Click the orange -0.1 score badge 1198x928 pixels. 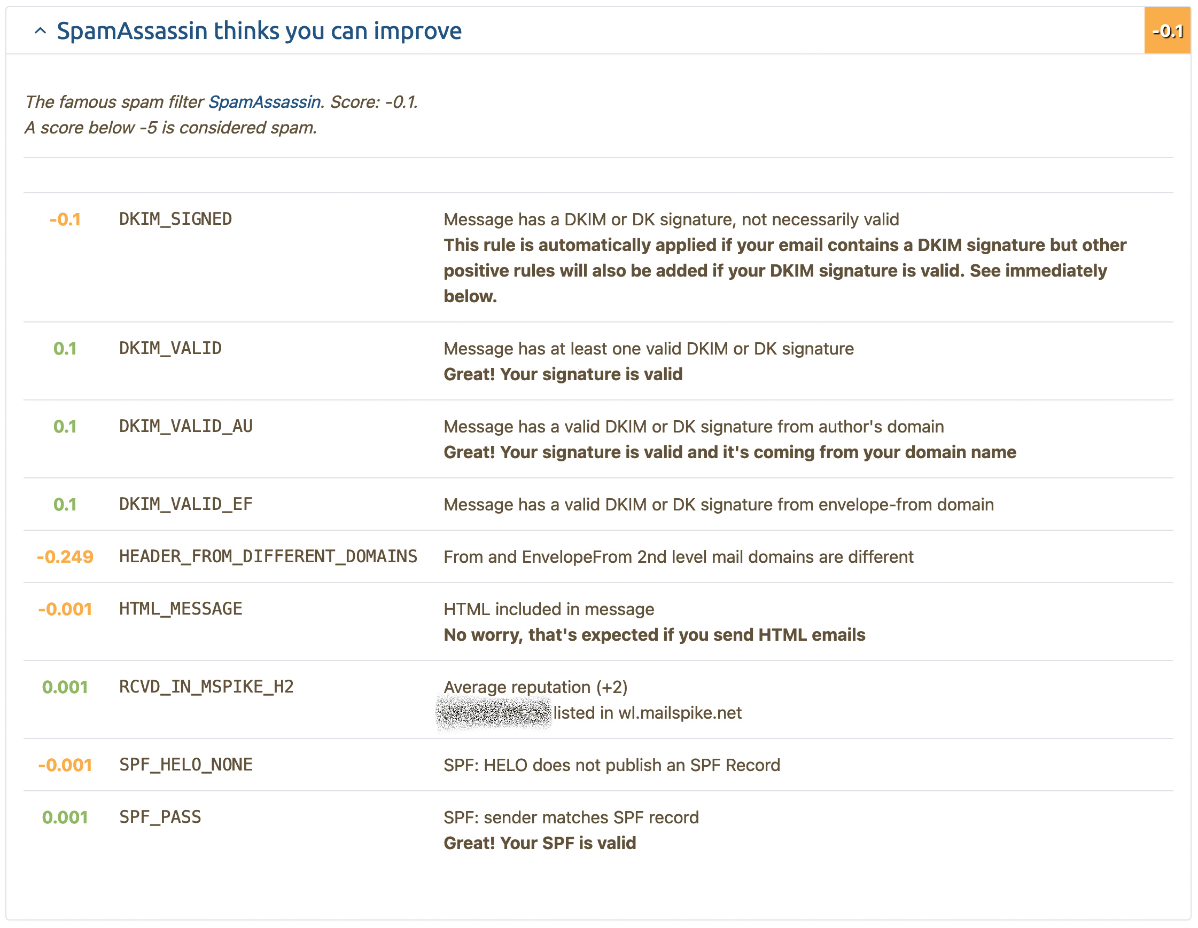click(1168, 30)
